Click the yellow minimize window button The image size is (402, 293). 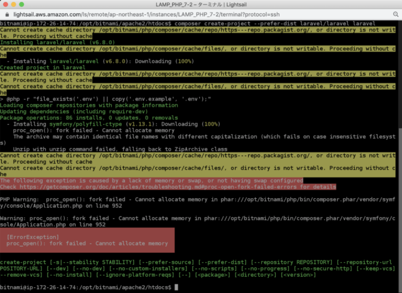coord(14,4)
